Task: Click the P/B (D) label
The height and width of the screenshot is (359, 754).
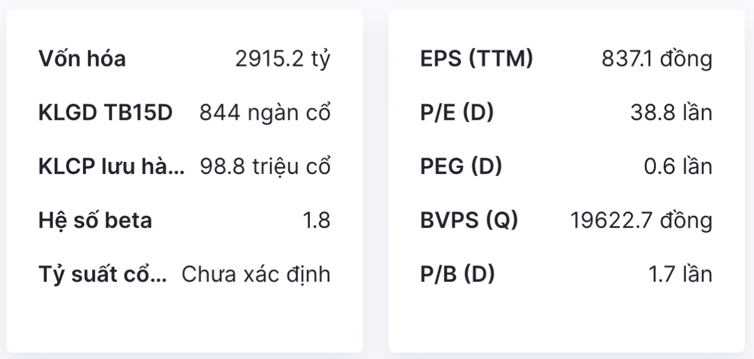Action: coord(458,275)
